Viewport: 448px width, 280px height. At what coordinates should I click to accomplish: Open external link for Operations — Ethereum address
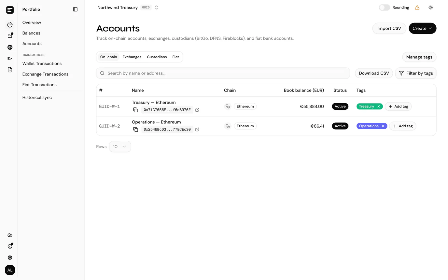point(197,130)
